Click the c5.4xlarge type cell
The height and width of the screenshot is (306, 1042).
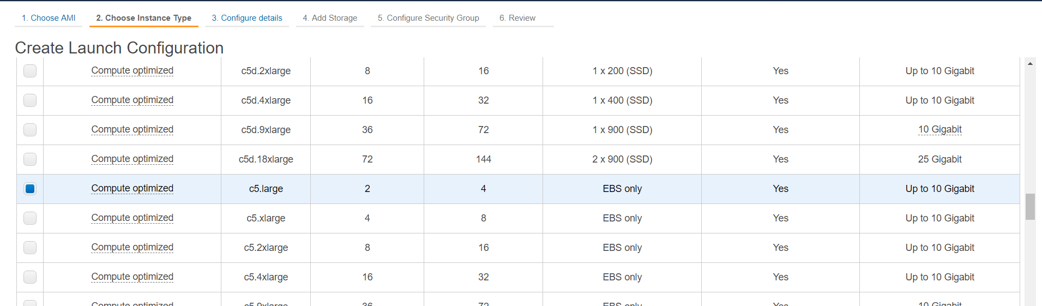tap(266, 277)
